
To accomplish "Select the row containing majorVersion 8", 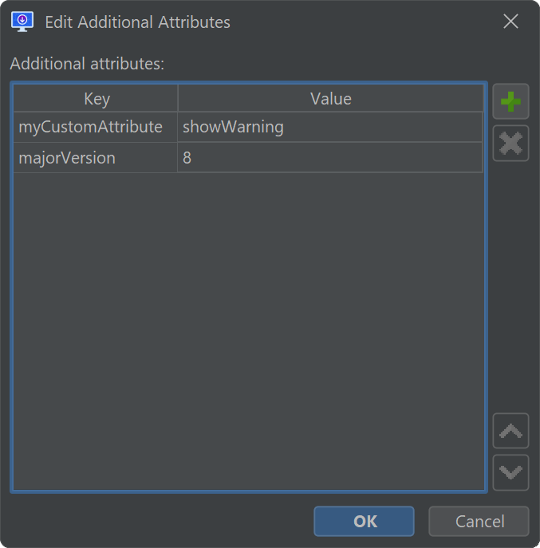I will tap(248, 158).
